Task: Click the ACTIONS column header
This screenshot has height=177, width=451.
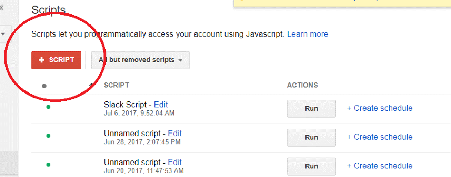Action: pos(302,85)
